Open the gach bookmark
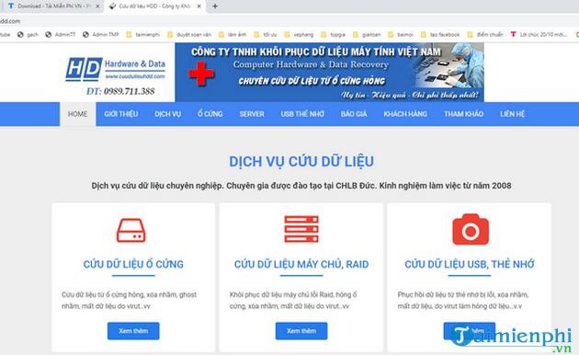579x355 pixels. [28, 34]
